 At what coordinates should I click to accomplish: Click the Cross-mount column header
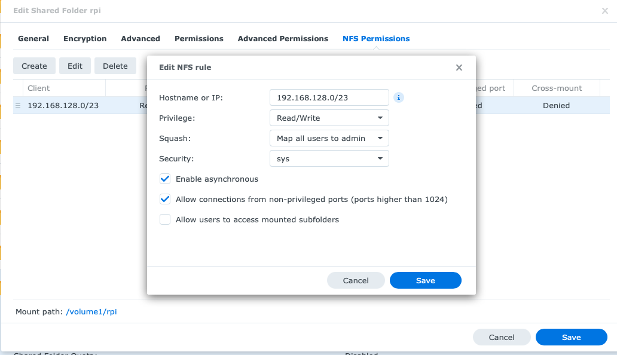556,88
